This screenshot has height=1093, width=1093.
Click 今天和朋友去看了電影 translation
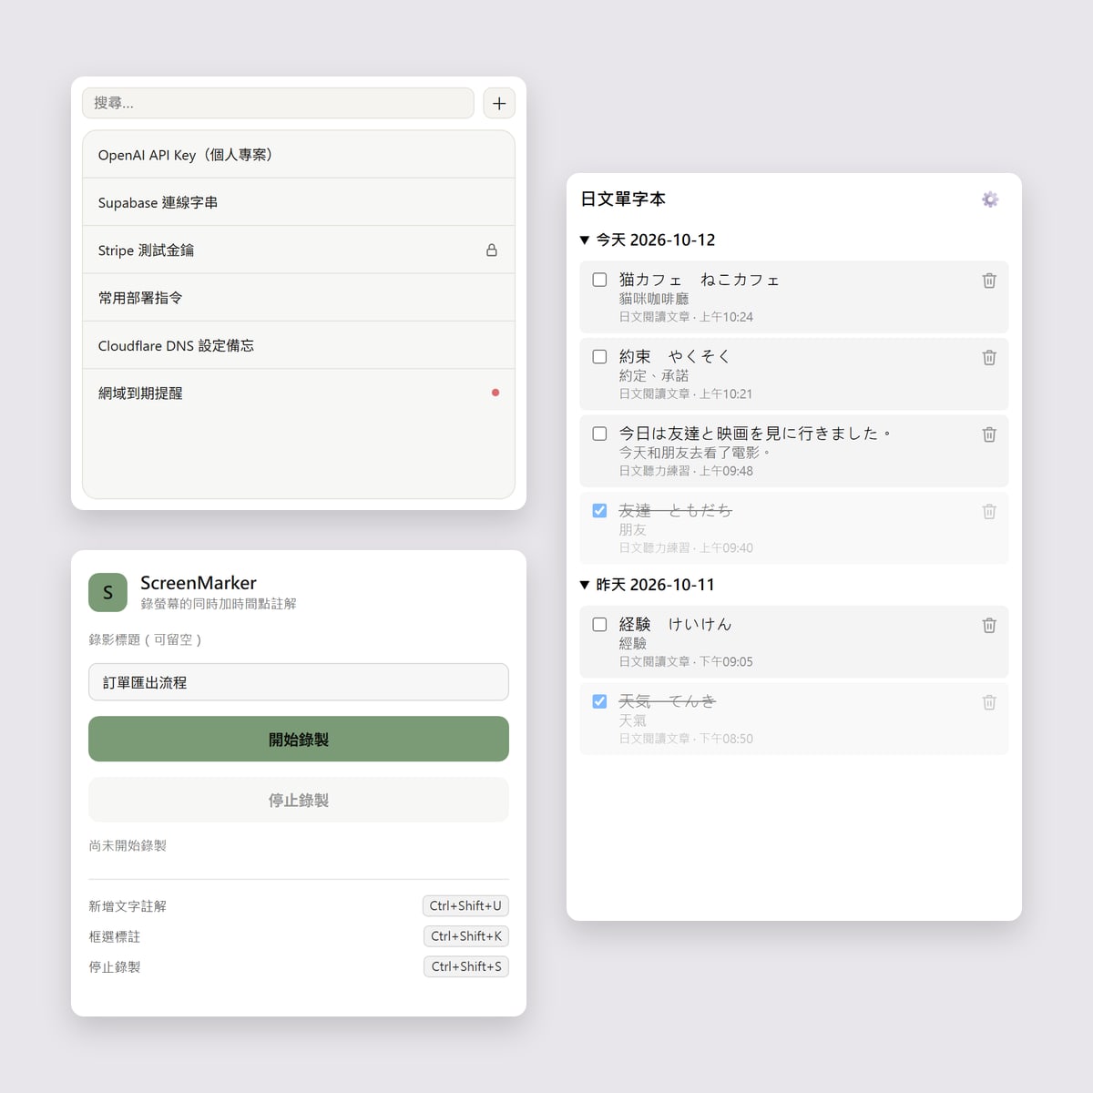pyautogui.click(x=696, y=453)
